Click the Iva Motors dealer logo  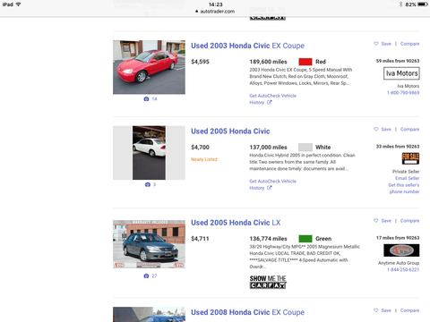pyautogui.click(x=401, y=73)
